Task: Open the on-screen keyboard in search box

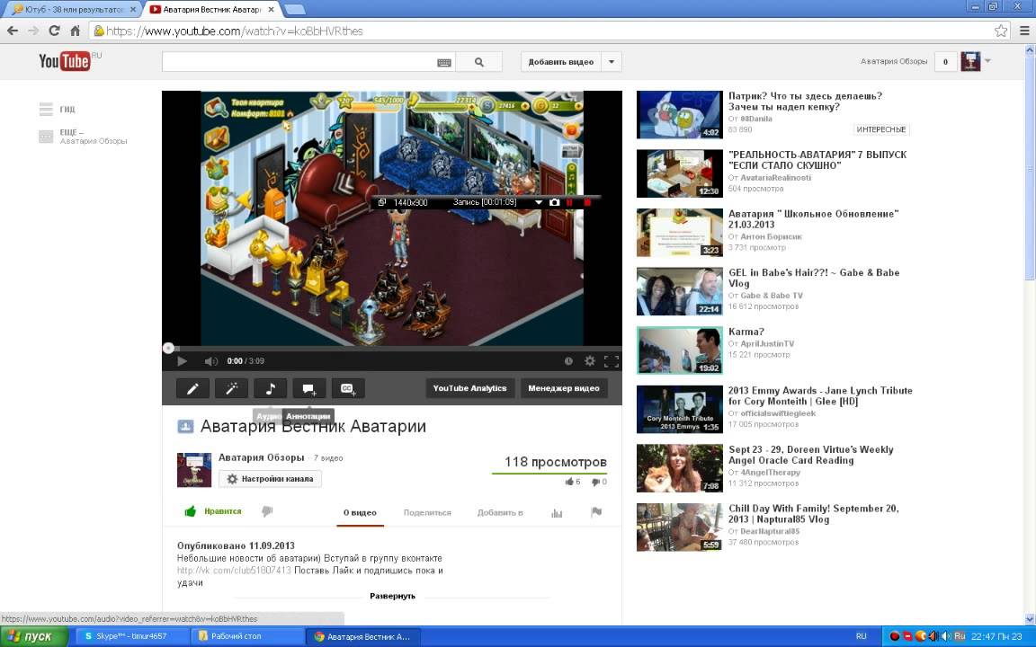Action: point(444,62)
